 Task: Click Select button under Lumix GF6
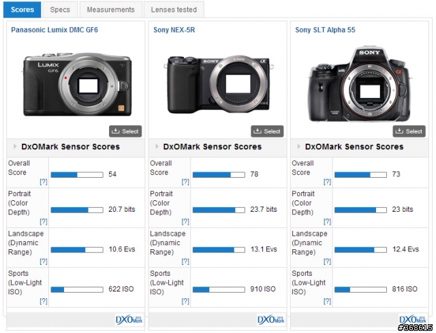tap(125, 131)
